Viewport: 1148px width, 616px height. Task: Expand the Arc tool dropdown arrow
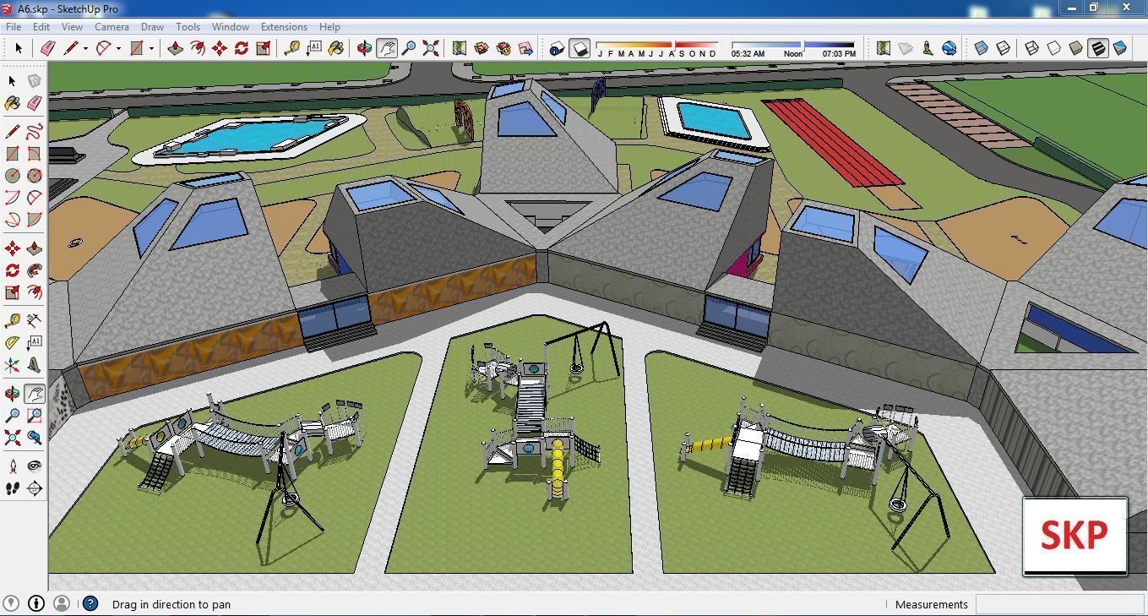tap(118, 48)
